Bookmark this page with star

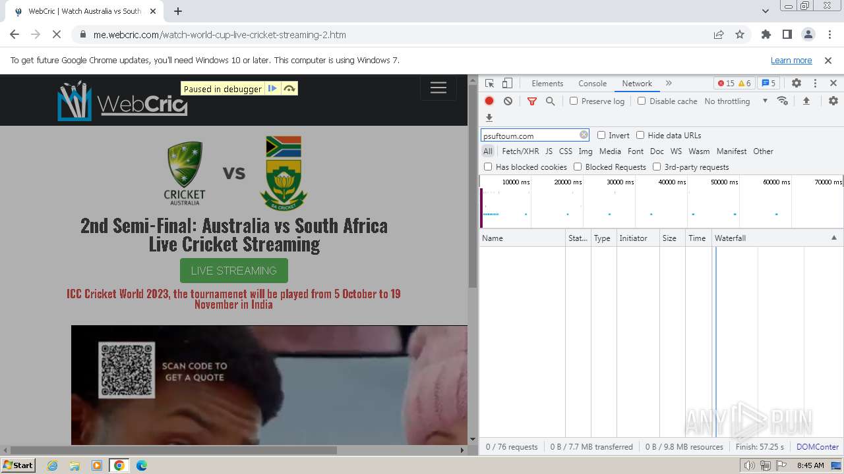740,35
